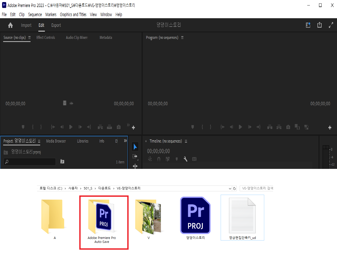Add a marker in the Source monitor
The width and height of the screenshot is (337, 258).
[23, 127]
